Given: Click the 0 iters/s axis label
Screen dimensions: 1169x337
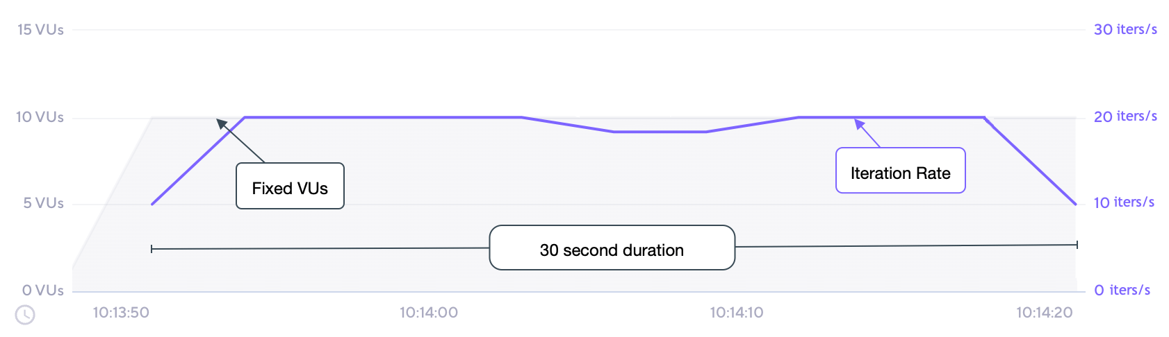Looking at the screenshot, I should 1122,291.
